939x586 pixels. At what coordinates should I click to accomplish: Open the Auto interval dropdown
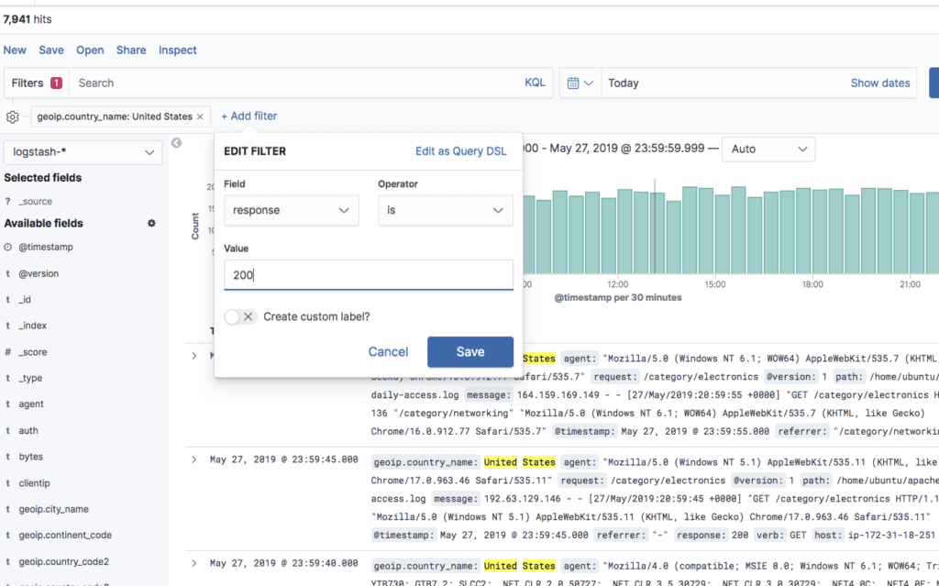[768, 149]
